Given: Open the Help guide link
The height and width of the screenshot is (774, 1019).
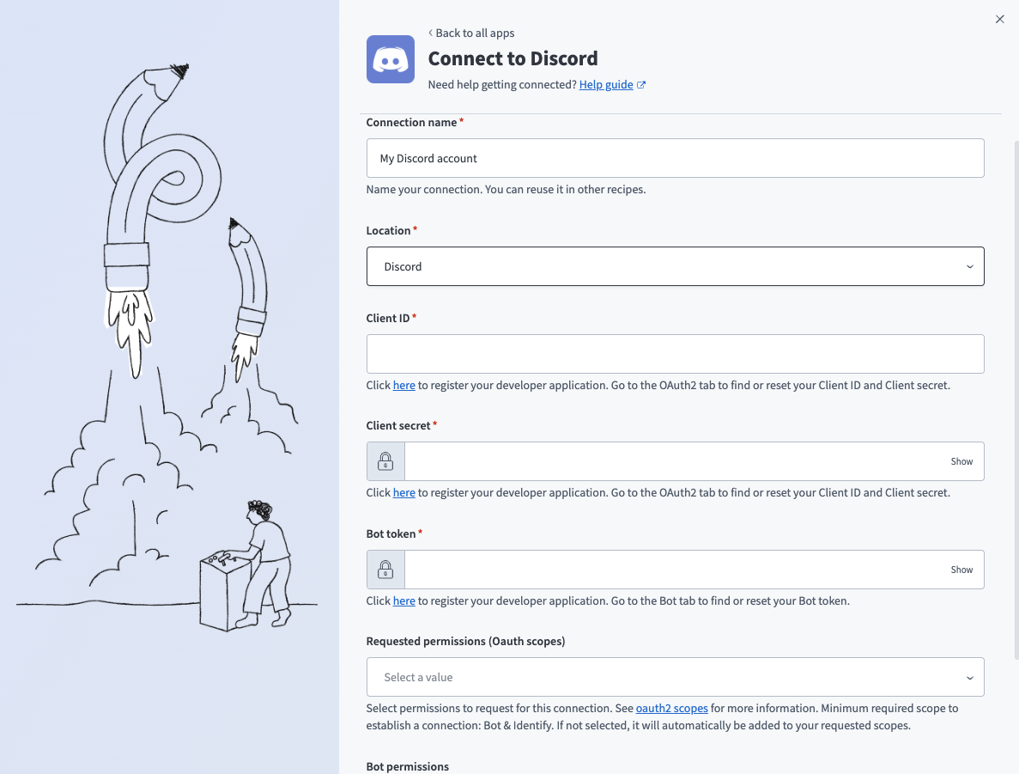Looking at the screenshot, I should pos(606,84).
